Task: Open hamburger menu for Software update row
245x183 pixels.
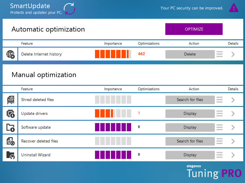Action: click(219, 127)
